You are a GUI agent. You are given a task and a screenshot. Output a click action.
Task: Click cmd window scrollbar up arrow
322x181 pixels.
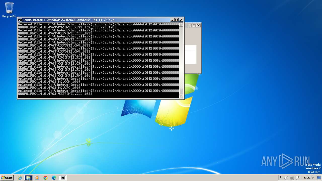[181, 25]
